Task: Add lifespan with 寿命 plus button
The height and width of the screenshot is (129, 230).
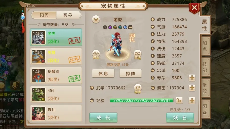Action: (x=192, y=78)
